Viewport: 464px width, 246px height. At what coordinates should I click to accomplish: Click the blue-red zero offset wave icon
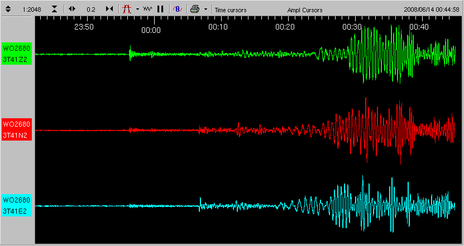[x=176, y=9]
